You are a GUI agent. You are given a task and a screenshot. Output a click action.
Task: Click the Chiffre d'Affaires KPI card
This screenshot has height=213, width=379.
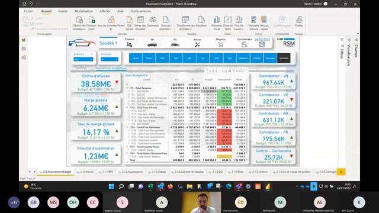click(x=96, y=82)
